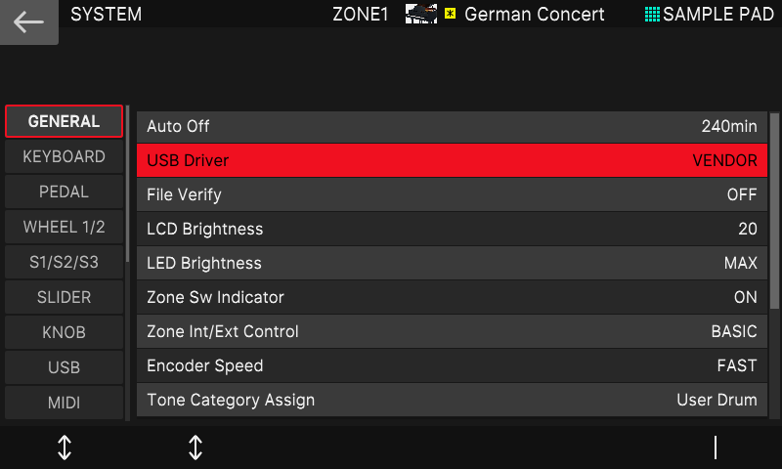The image size is (782, 469).
Task: Tap the first up-down arrow knob indicator
Action: click(x=65, y=448)
